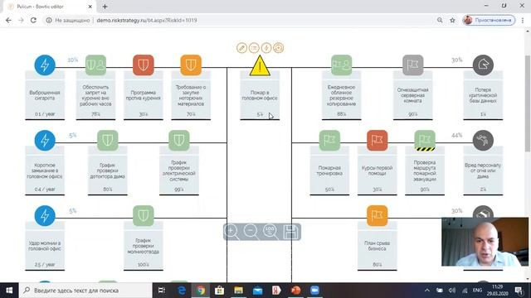Select the green barrier icon 'Обеспечить запрет на курение'
The width and height of the screenshot is (531, 298).
[x=95, y=65]
